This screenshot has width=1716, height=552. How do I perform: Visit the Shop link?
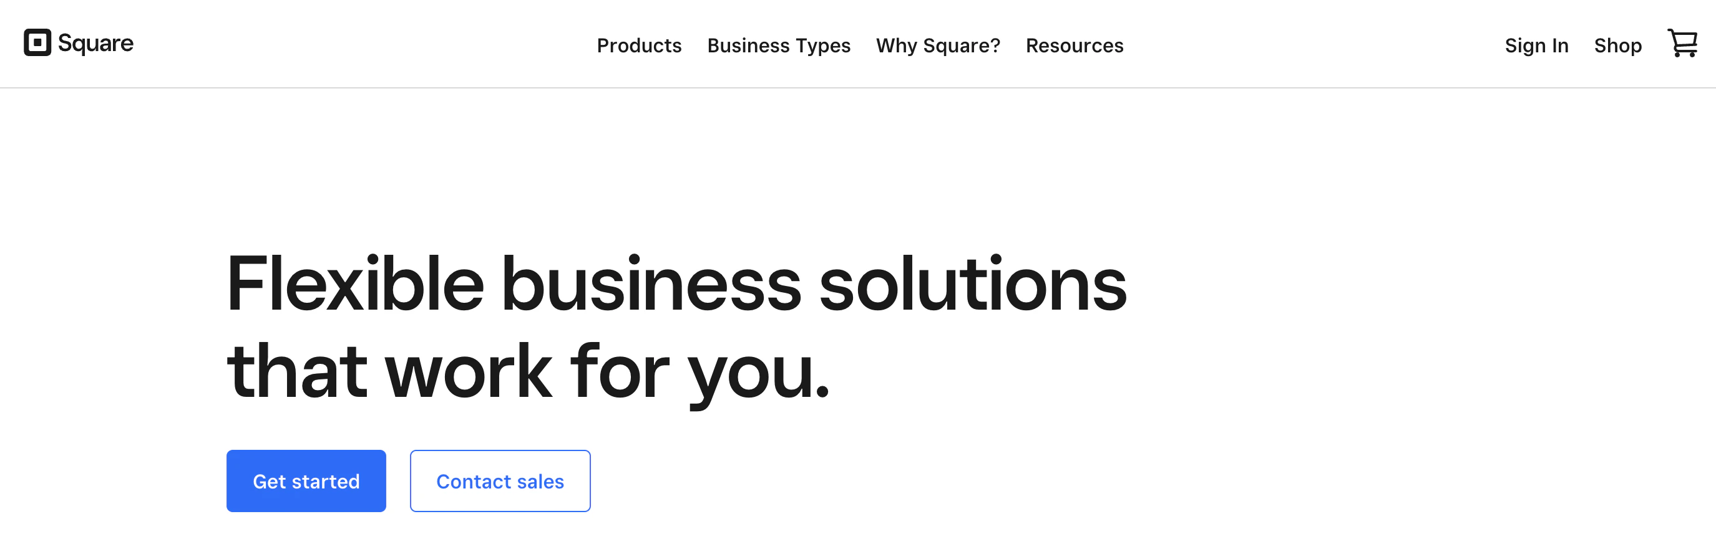[1617, 45]
